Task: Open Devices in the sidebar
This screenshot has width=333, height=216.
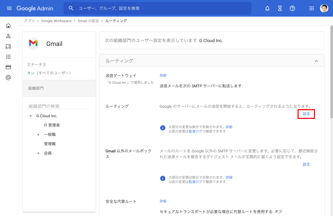Action: (x=8, y=46)
